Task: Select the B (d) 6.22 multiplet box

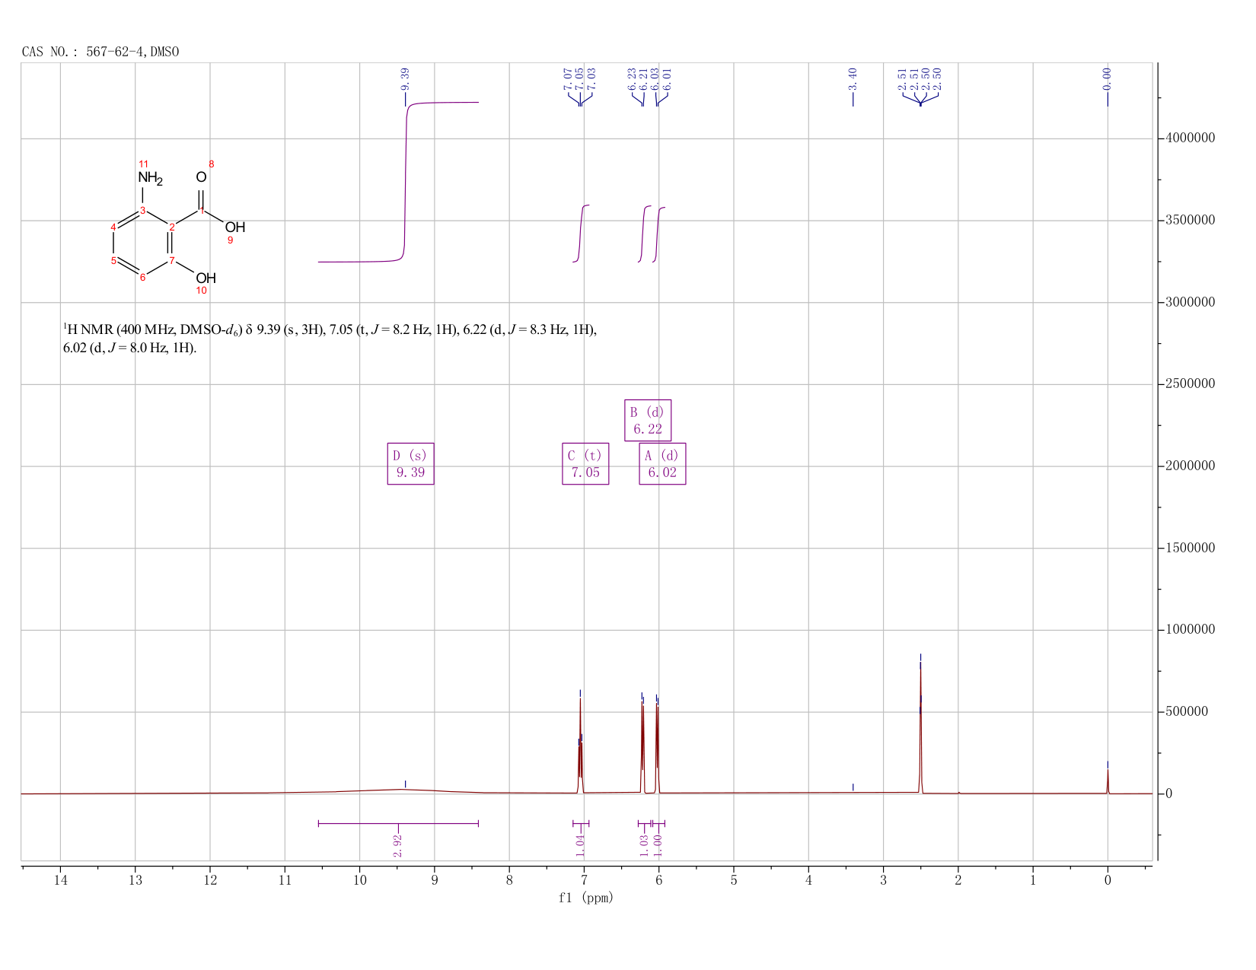Action: point(648,420)
